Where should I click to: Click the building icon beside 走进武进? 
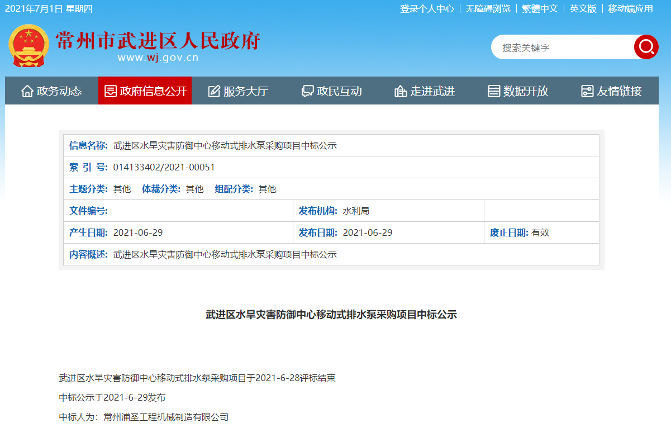click(400, 91)
